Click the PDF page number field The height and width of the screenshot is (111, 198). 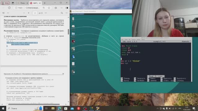point(35,13)
